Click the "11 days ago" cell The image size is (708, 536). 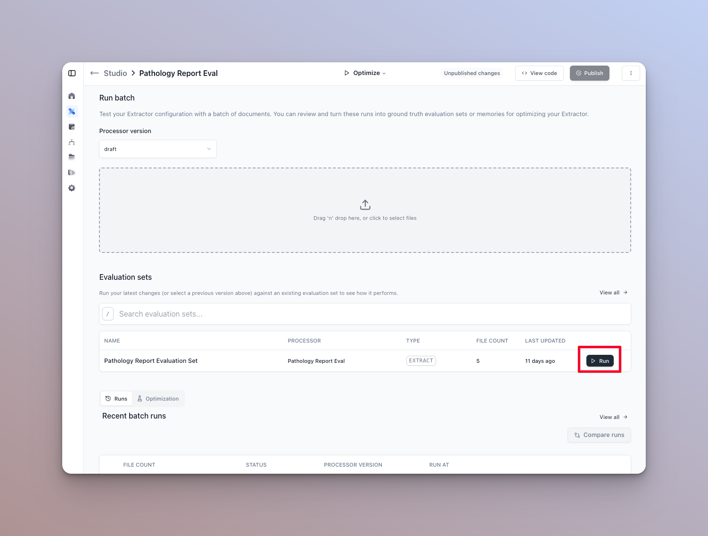540,361
